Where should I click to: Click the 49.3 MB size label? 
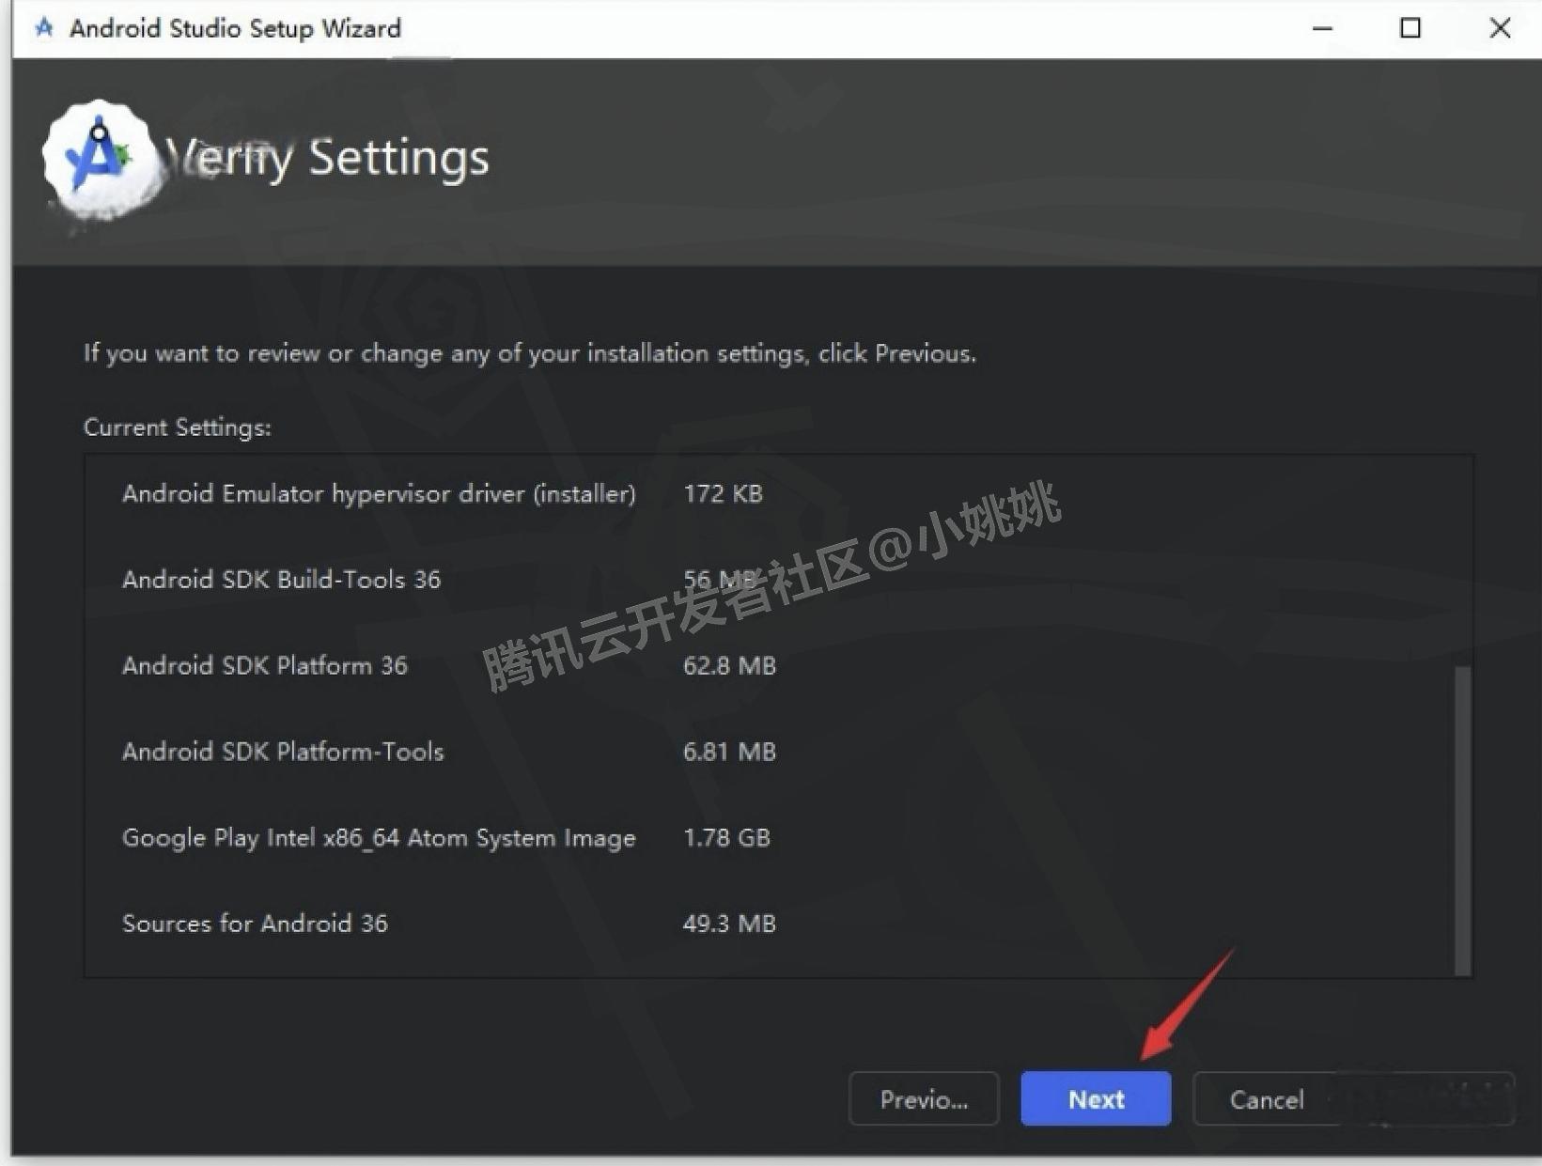[x=729, y=923]
